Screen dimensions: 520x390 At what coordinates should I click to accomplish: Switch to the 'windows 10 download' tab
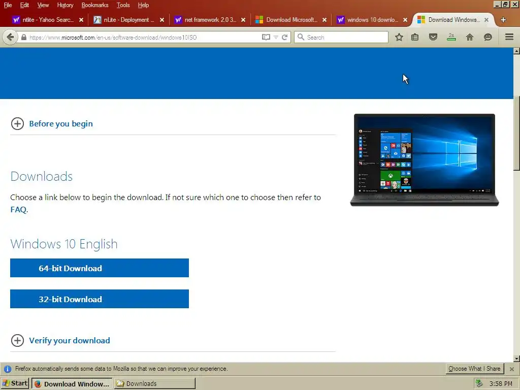click(372, 20)
